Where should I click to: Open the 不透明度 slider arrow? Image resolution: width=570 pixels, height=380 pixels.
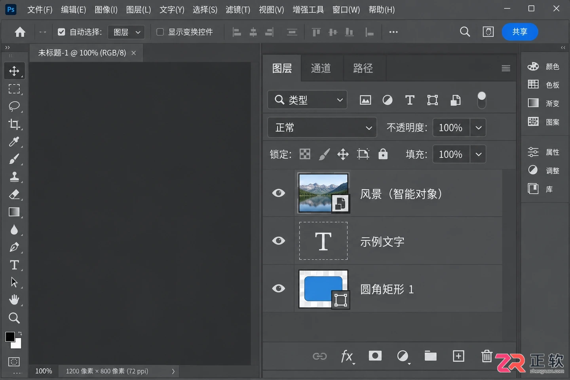478,127
